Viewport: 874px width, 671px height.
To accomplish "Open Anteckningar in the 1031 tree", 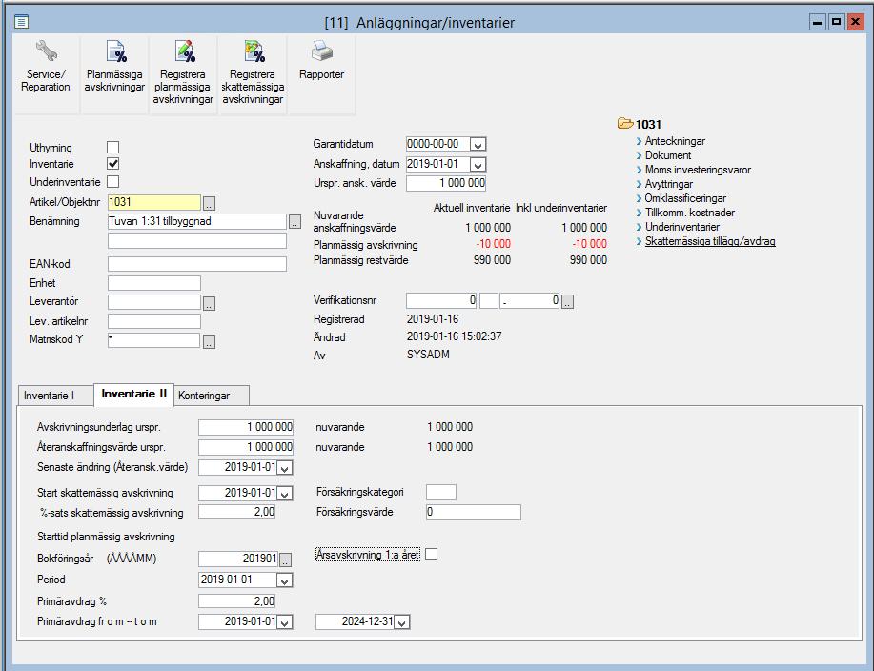I will [x=675, y=141].
